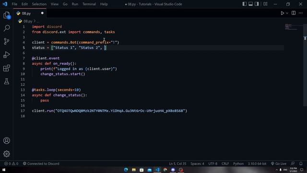Screen dimensions: 307x173
Task: Expand run options dropdown arrow
Action: coord(287,13)
